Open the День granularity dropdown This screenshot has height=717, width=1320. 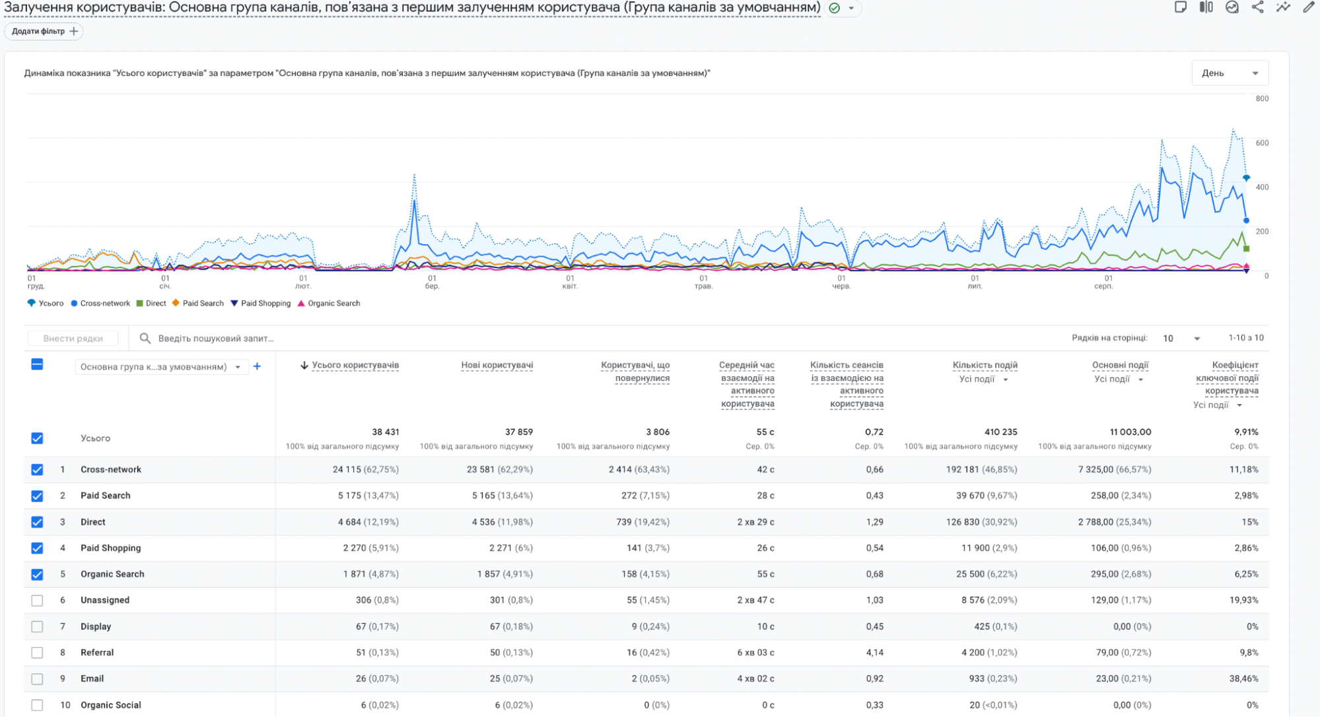1230,73
